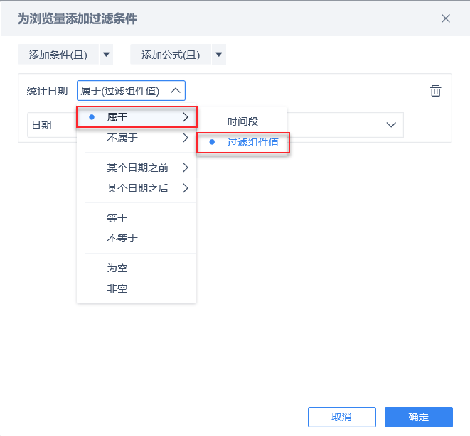The width and height of the screenshot is (470, 436).
Task: Expand the 日期 selector chevron on the right
Action: click(391, 125)
